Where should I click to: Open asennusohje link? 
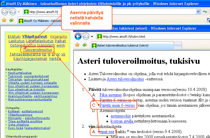click(121, 116)
